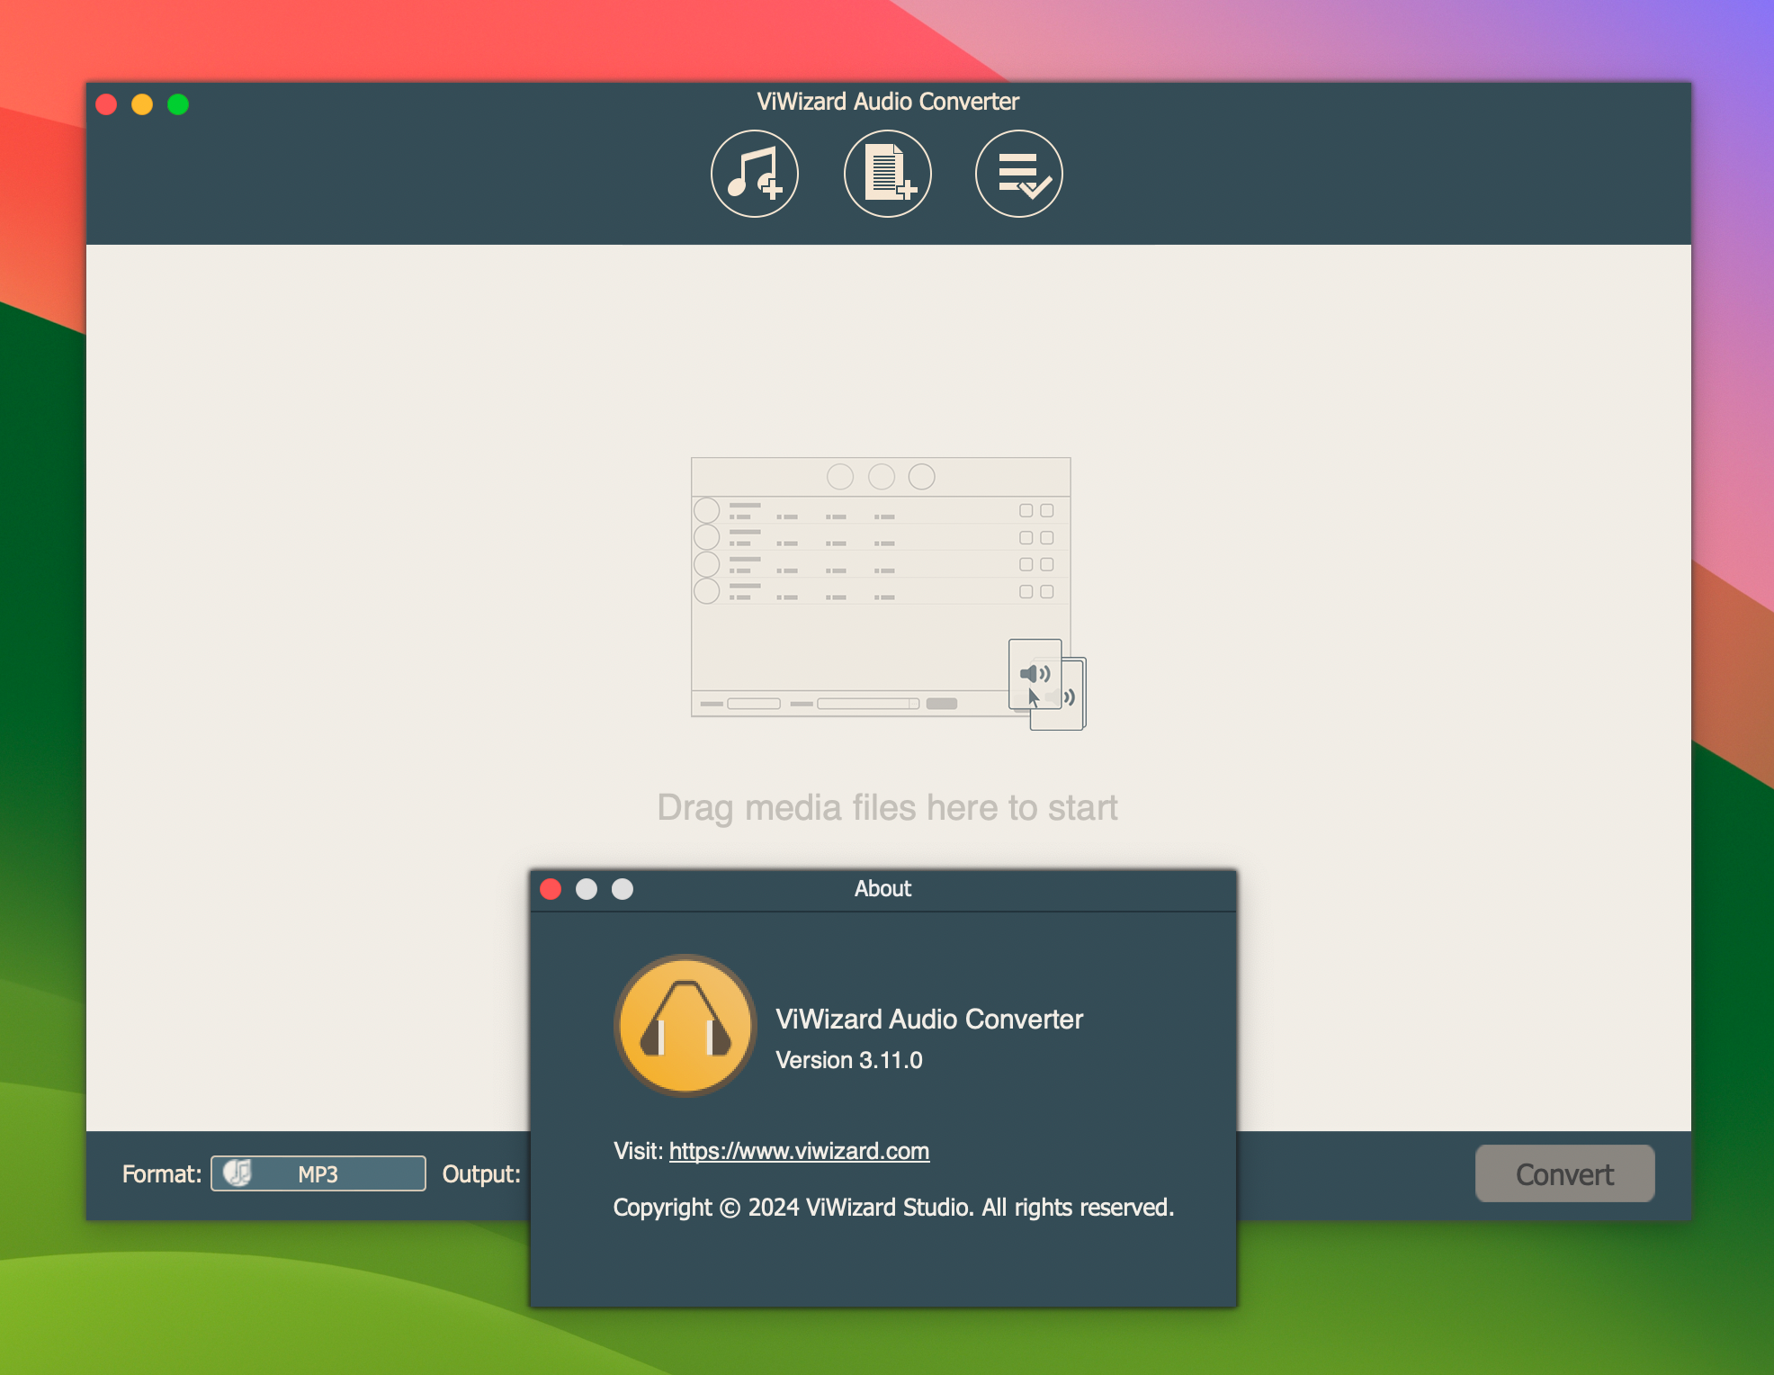Click the grayed minimize button in About
This screenshot has width=1774, height=1375.
(x=587, y=889)
